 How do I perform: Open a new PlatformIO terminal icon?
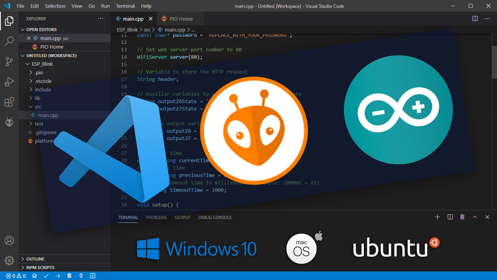92,276
